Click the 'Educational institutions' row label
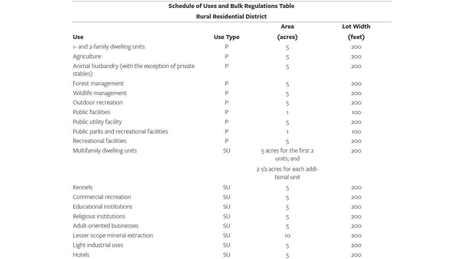Screen dimensions: 463x259 point(103,207)
